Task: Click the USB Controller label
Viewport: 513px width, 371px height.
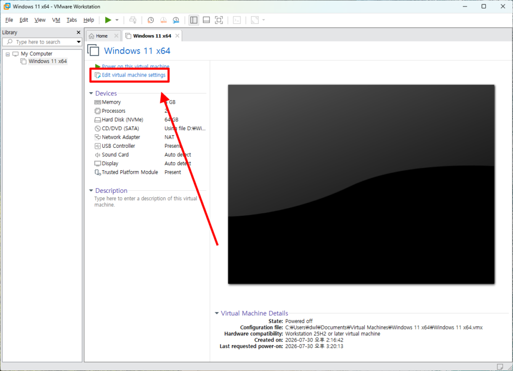Action: (118, 146)
